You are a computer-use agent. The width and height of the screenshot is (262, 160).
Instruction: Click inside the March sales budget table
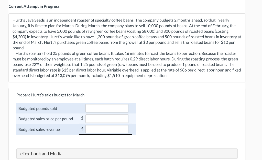[76, 119]
